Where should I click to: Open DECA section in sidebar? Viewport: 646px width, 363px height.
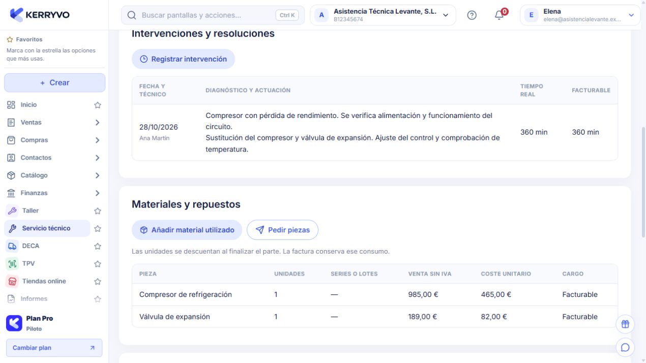click(47, 246)
